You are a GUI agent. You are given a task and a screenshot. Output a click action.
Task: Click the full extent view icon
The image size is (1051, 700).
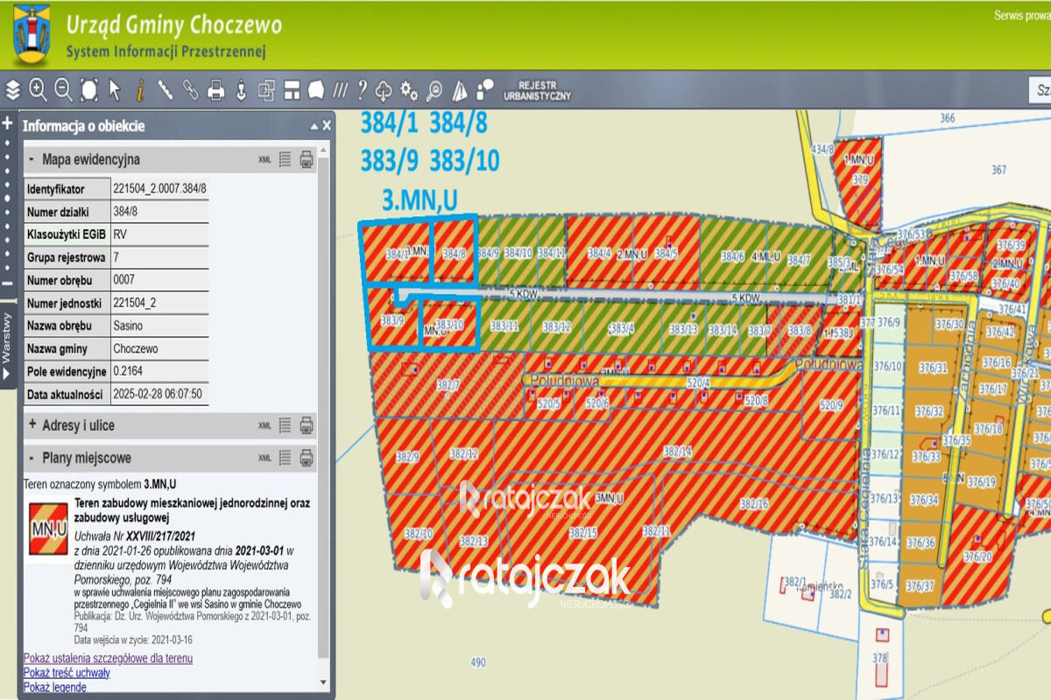pyautogui.click(x=88, y=90)
